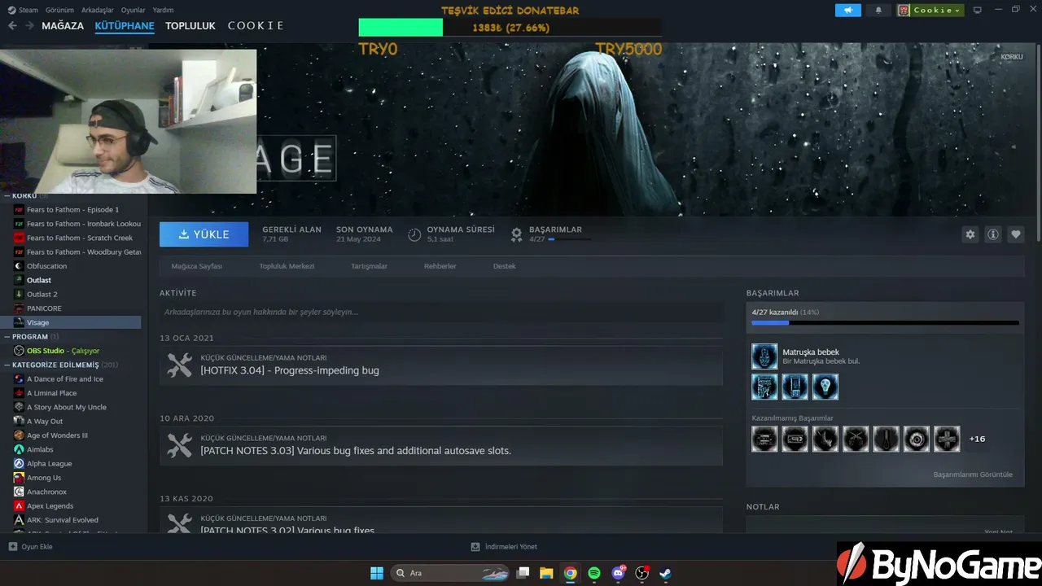
Task: Click the activity comment input field
Action: (441, 312)
